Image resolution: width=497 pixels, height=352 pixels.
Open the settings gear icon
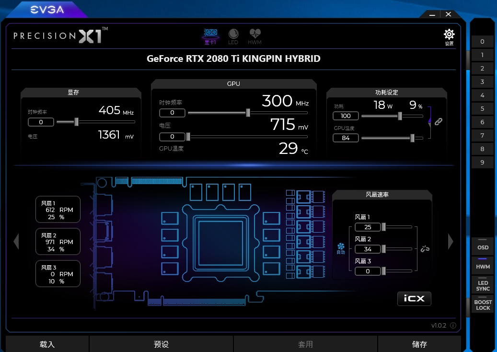[x=449, y=37]
